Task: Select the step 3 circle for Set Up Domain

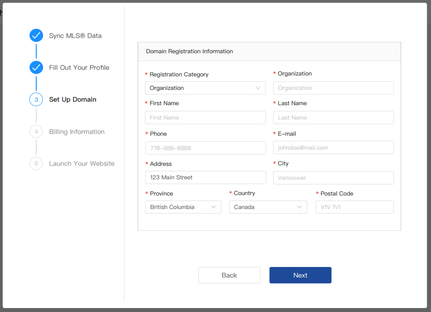Action: 36,99
